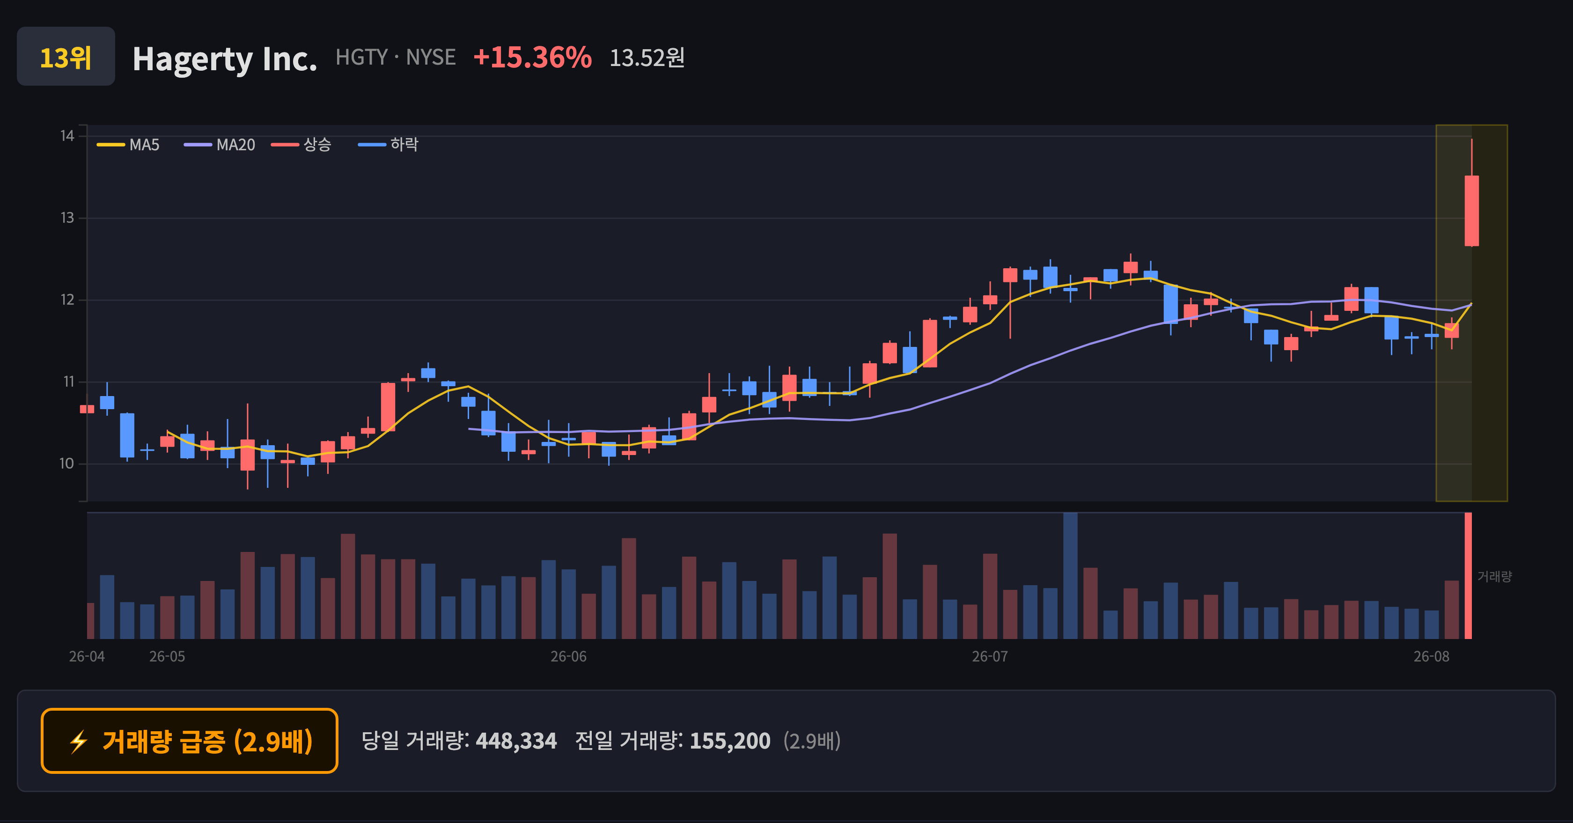
Task: Toggle the 상승 legend entry
Action: point(301,145)
